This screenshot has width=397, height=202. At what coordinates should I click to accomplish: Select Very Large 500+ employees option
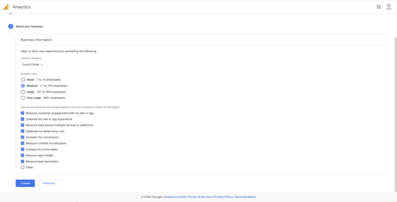click(x=23, y=98)
